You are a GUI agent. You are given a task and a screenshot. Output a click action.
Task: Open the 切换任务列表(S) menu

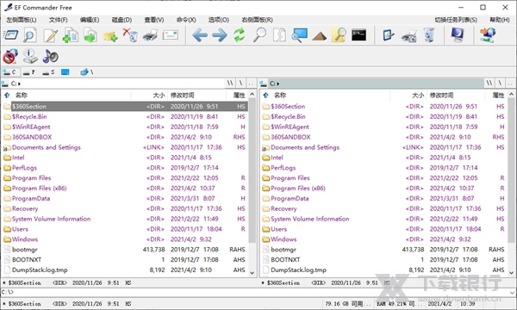click(456, 20)
